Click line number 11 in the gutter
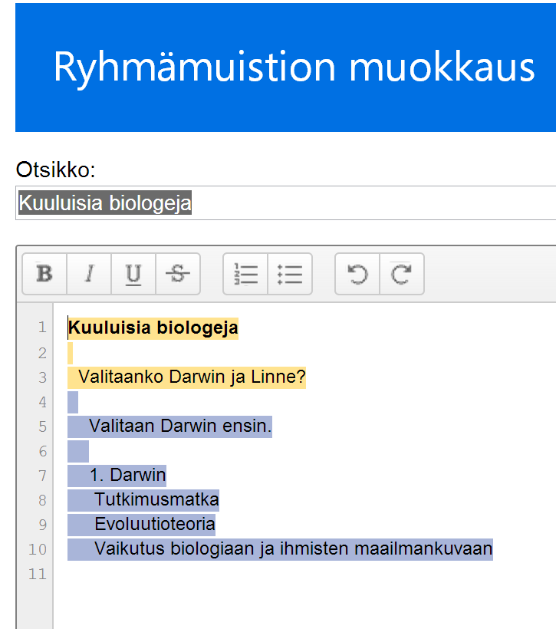The width and height of the screenshot is (556, 629). point(38,574)
